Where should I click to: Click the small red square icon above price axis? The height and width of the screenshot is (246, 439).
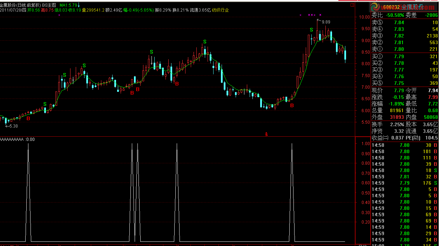coord(352,6)
